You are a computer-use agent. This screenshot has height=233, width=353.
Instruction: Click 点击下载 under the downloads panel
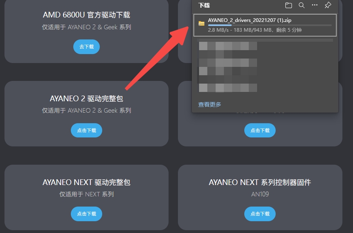tap(260, 130)
